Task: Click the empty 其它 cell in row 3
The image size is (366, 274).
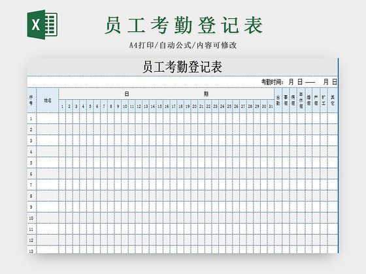Action: [x=333, y=141]
